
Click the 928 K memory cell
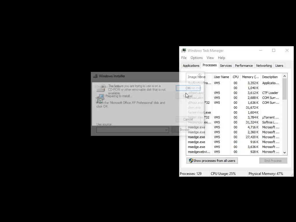pyautogui.click(x=254, y=152)
